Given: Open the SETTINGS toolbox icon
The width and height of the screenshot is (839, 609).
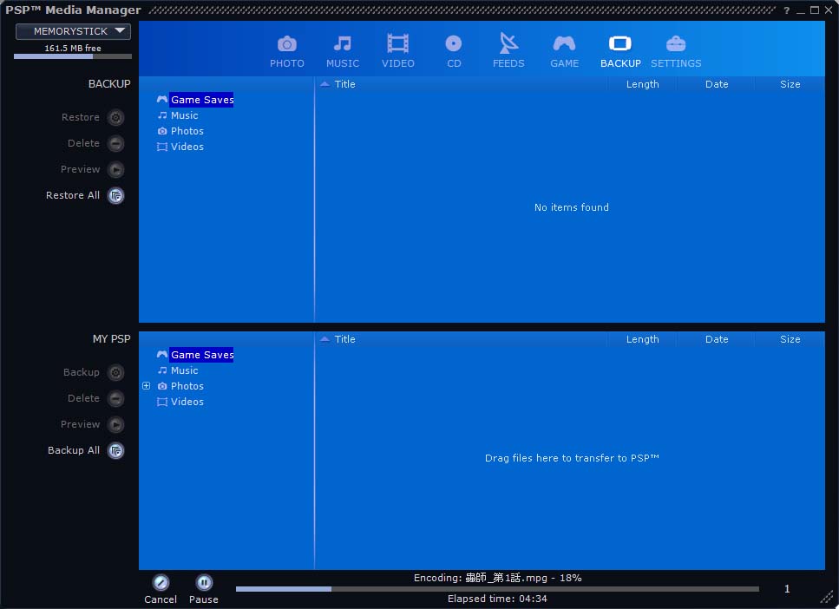Looking at the screenshot, I should (676, 43).
